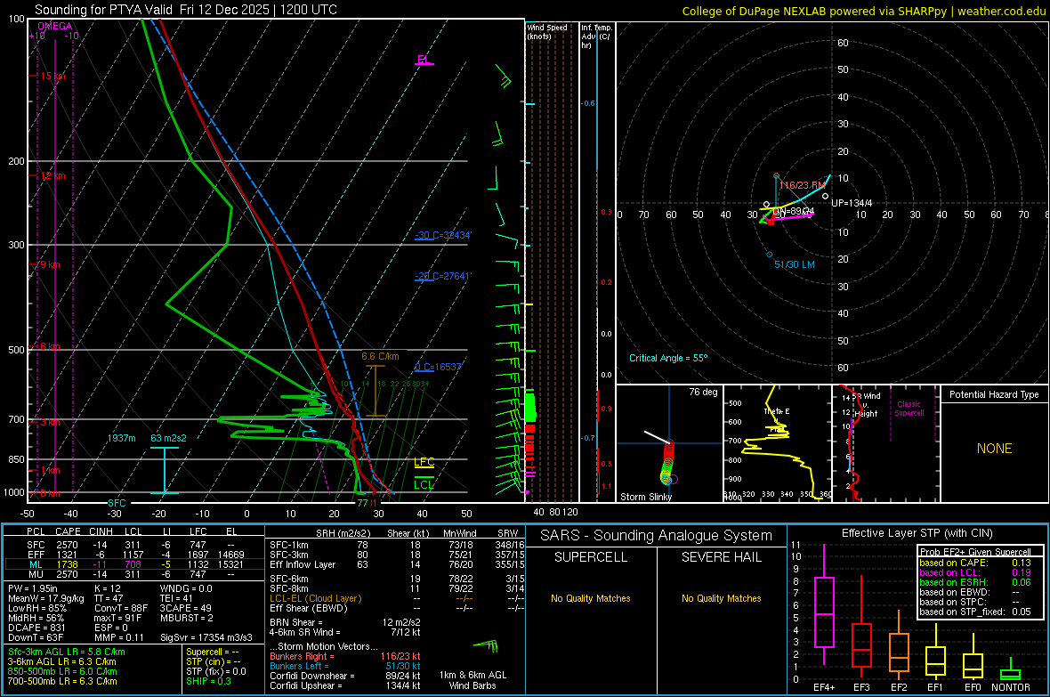Click the Potential Hazard Type header
The height and width of the screenshot is (697, 1050).
point(994,394)
